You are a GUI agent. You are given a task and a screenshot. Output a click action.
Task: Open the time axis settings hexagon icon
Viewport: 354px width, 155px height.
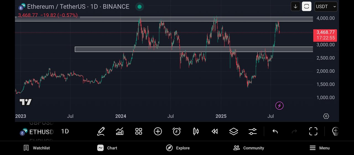326,116
